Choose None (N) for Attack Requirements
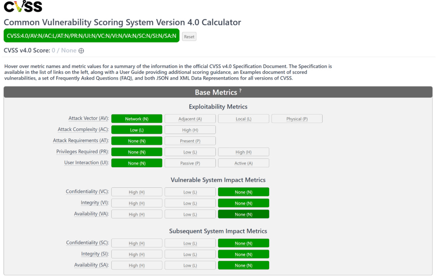Image resolution: width=444 pixels, height=279 pixels. (137, 141)
